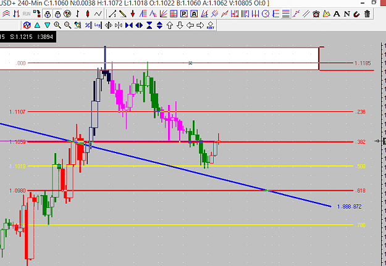The image size is (386, 266).
Task: Select the pitchfork parallel lines tool
Action: [214, 14]
